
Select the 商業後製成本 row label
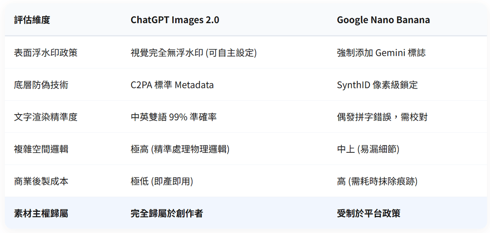41,181
